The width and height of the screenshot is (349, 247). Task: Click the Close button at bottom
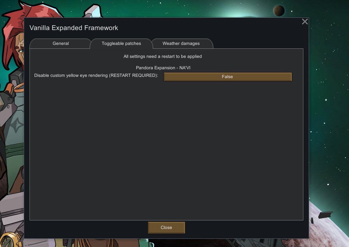tap(166, 227)
